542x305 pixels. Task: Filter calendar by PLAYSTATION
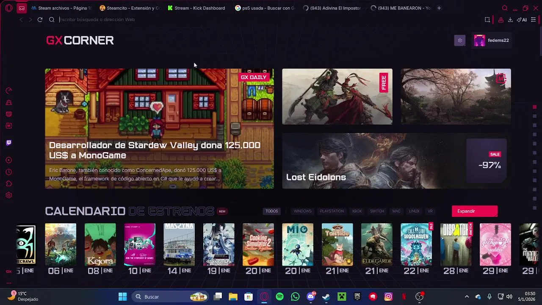pyautogui.click(x=332, y=211)
